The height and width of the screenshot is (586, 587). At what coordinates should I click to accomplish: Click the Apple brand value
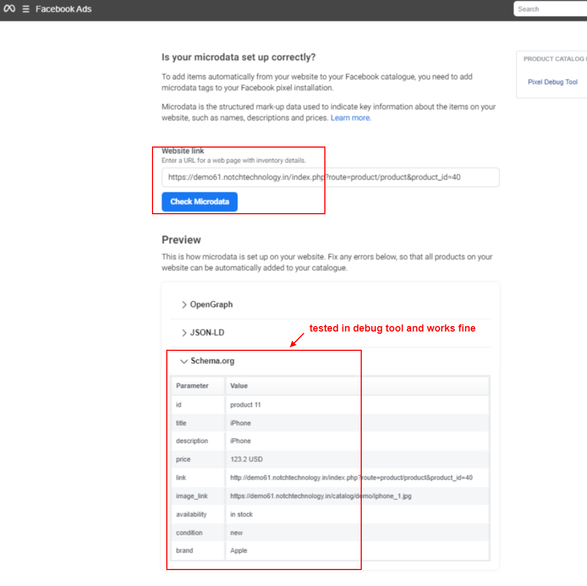238,551
